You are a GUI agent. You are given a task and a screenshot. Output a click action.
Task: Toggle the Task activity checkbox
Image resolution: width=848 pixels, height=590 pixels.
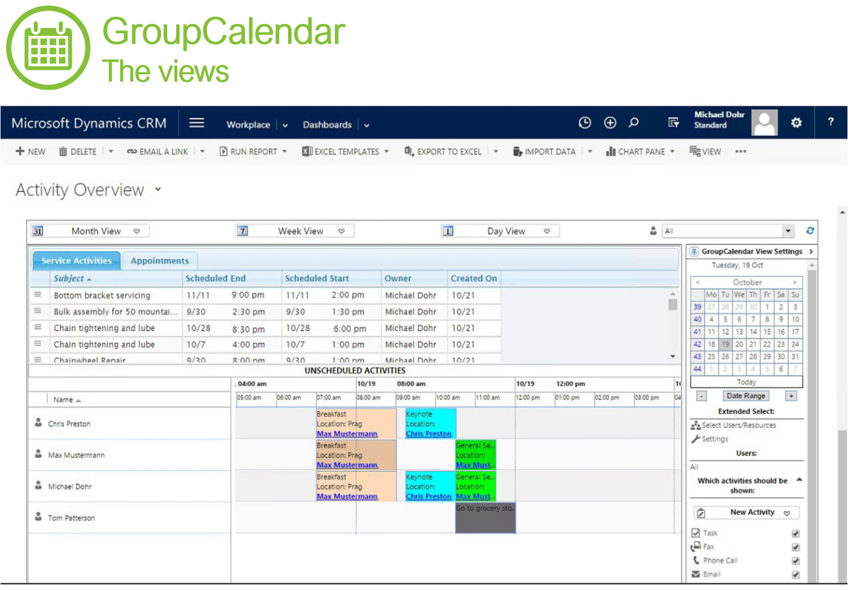point(795,533)
